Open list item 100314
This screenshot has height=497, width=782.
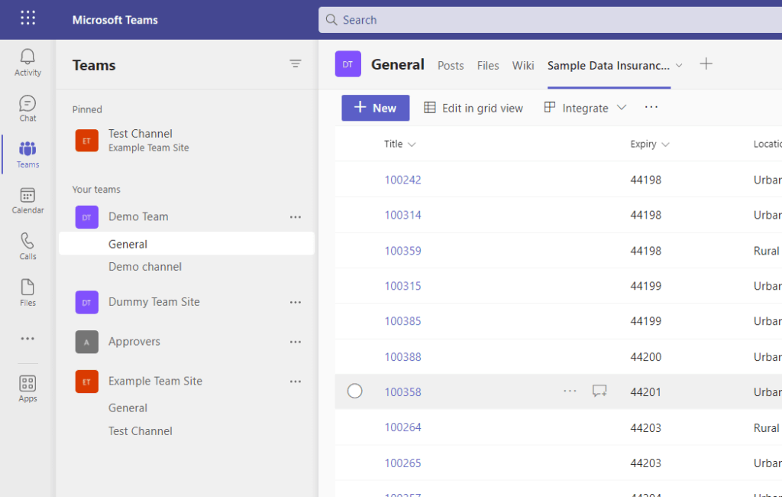(402, 216)
